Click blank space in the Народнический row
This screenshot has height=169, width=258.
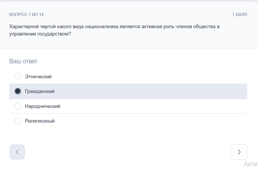point(148,106)
